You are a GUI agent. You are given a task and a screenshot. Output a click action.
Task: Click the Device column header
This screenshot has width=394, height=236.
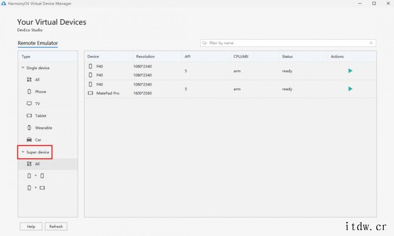click(x=109, y=56)
